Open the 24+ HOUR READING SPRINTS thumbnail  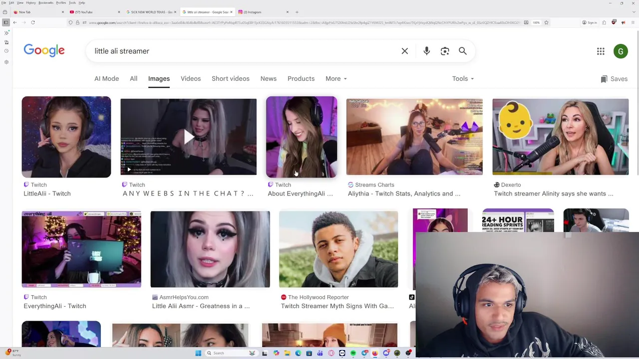[x=518, y=220]
